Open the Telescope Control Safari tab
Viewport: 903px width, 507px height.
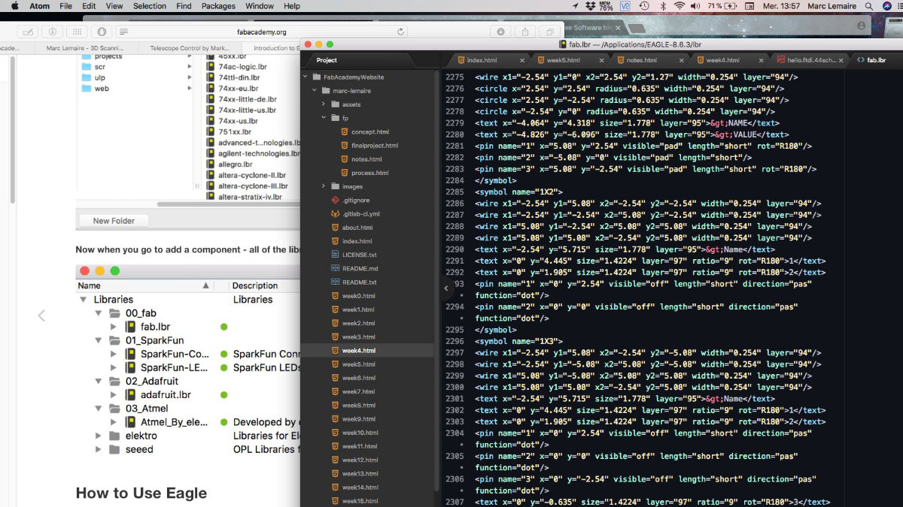[x=190, y=48]
